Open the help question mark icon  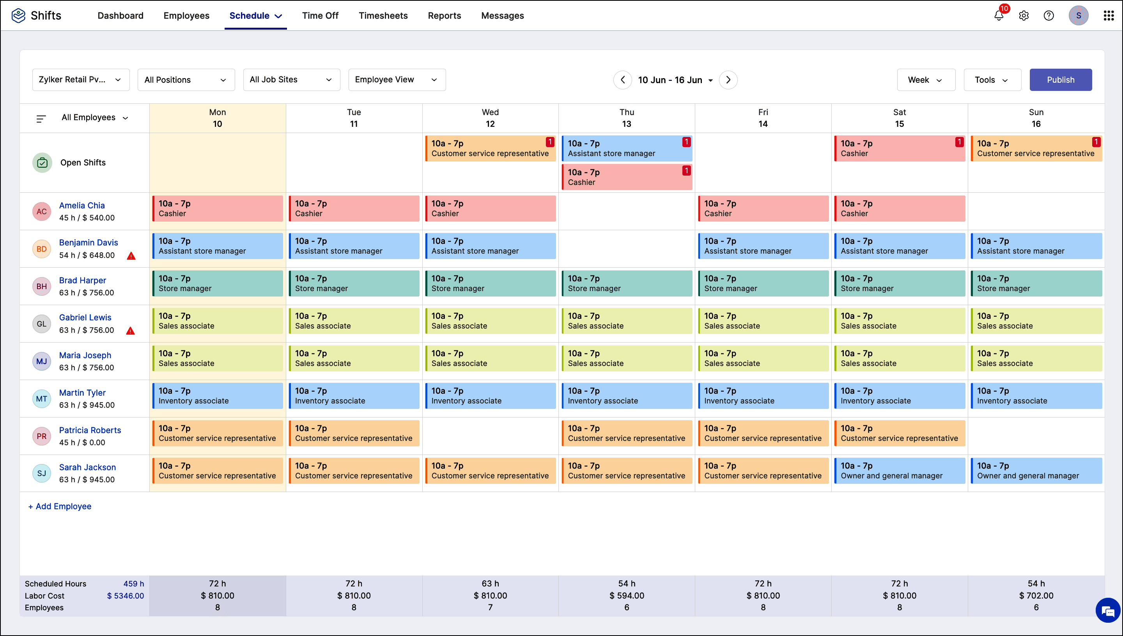click(x=1049, y=15)
